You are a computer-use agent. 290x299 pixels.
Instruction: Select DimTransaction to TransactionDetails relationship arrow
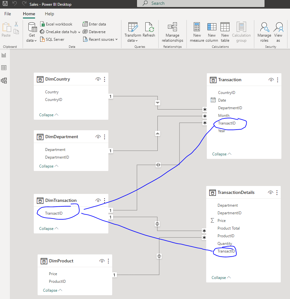point(157,224)
